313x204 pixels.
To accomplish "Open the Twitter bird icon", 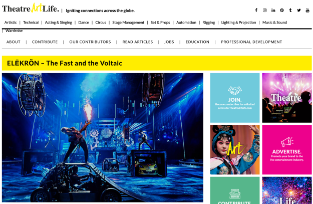I will tap(299, 10).
